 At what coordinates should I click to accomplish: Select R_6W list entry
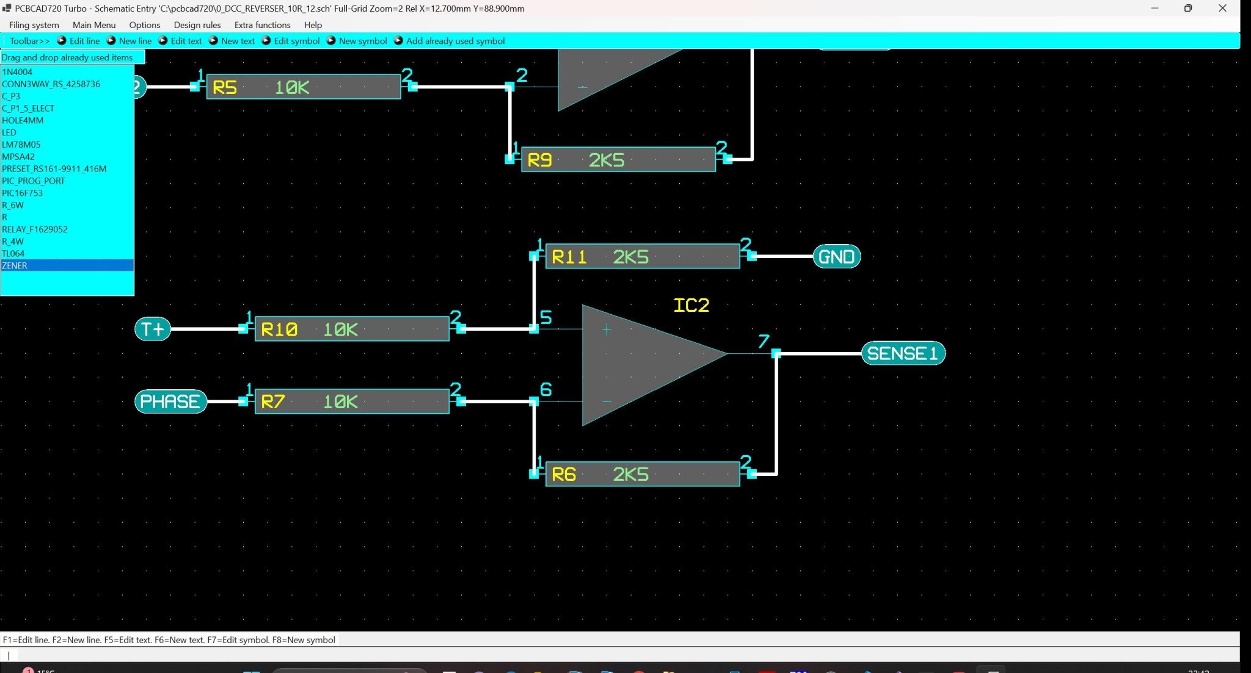(x=67, y=206)
